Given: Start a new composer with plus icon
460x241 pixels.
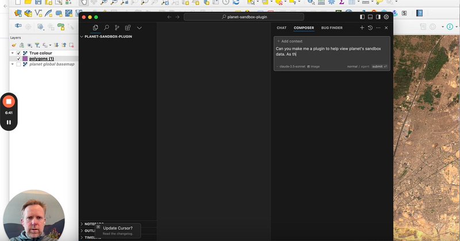Looking at the screenshot, I should tap(362, 28).
